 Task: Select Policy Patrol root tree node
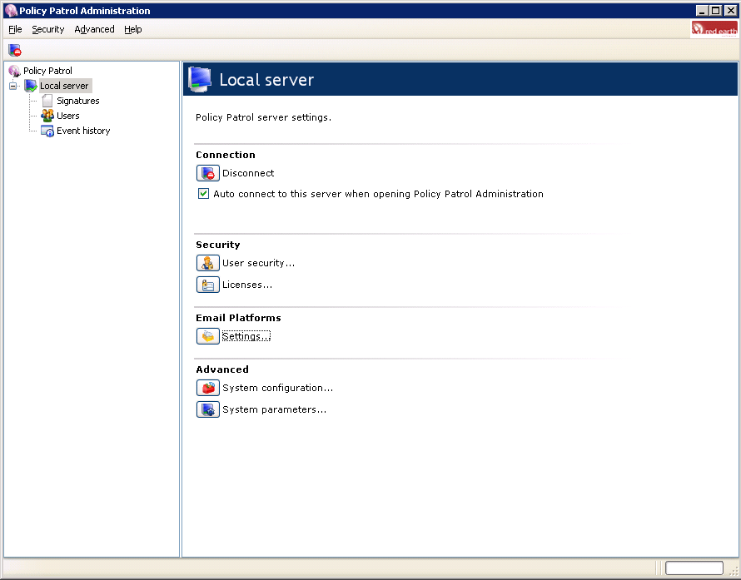click(47, 71)
